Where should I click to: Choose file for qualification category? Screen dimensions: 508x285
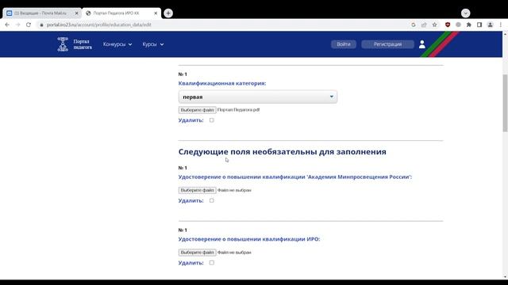(x=197, y=110)
